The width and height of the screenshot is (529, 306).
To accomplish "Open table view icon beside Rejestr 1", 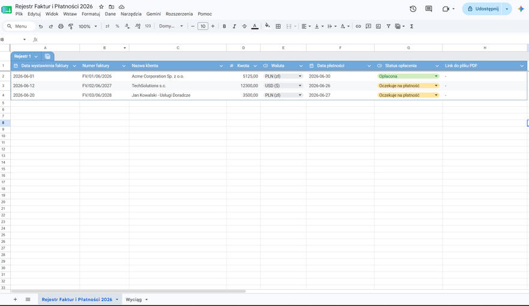I will [47, 57].
